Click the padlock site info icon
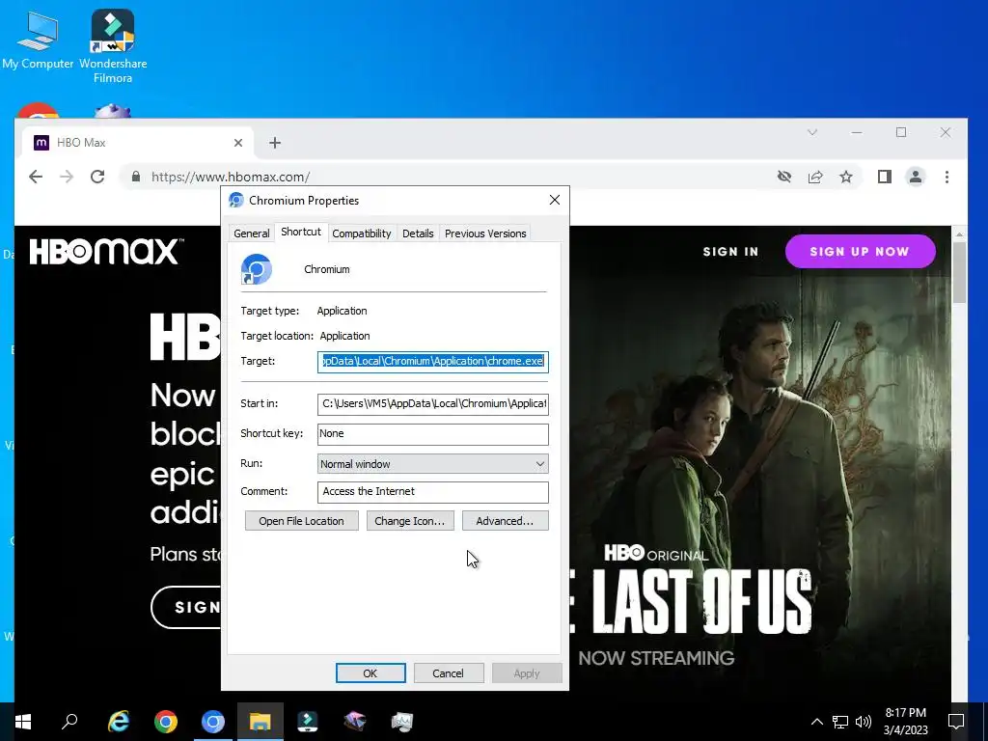The width and height of the screenshot is (988, 741). 135,178
